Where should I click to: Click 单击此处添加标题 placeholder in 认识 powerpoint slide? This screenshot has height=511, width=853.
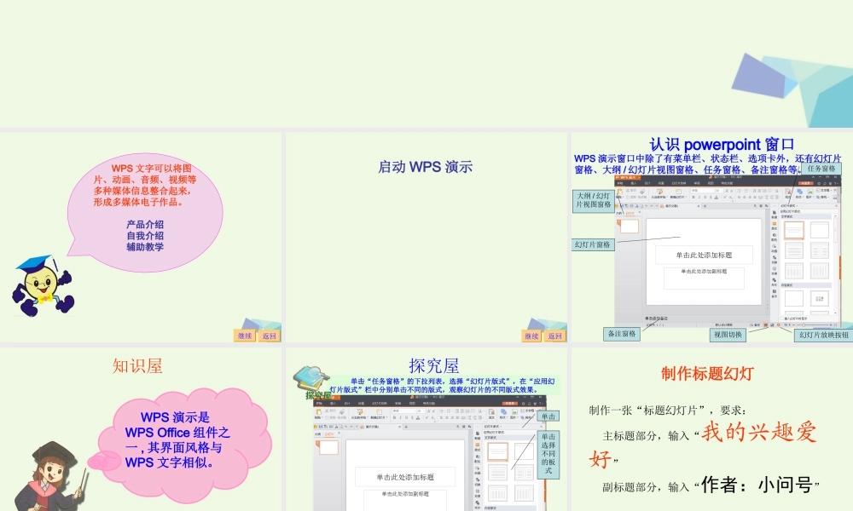(704, 255)
